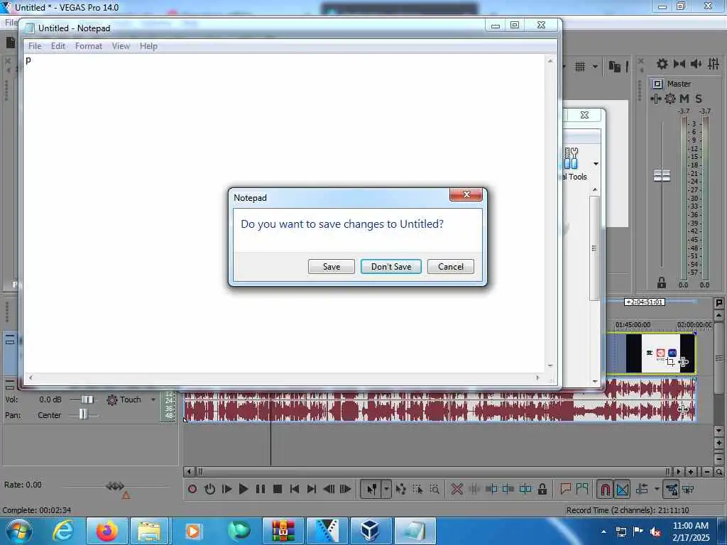Pause playback with the Pause button
This screenshot has height=545, width=727.
(x=261, y=489)
